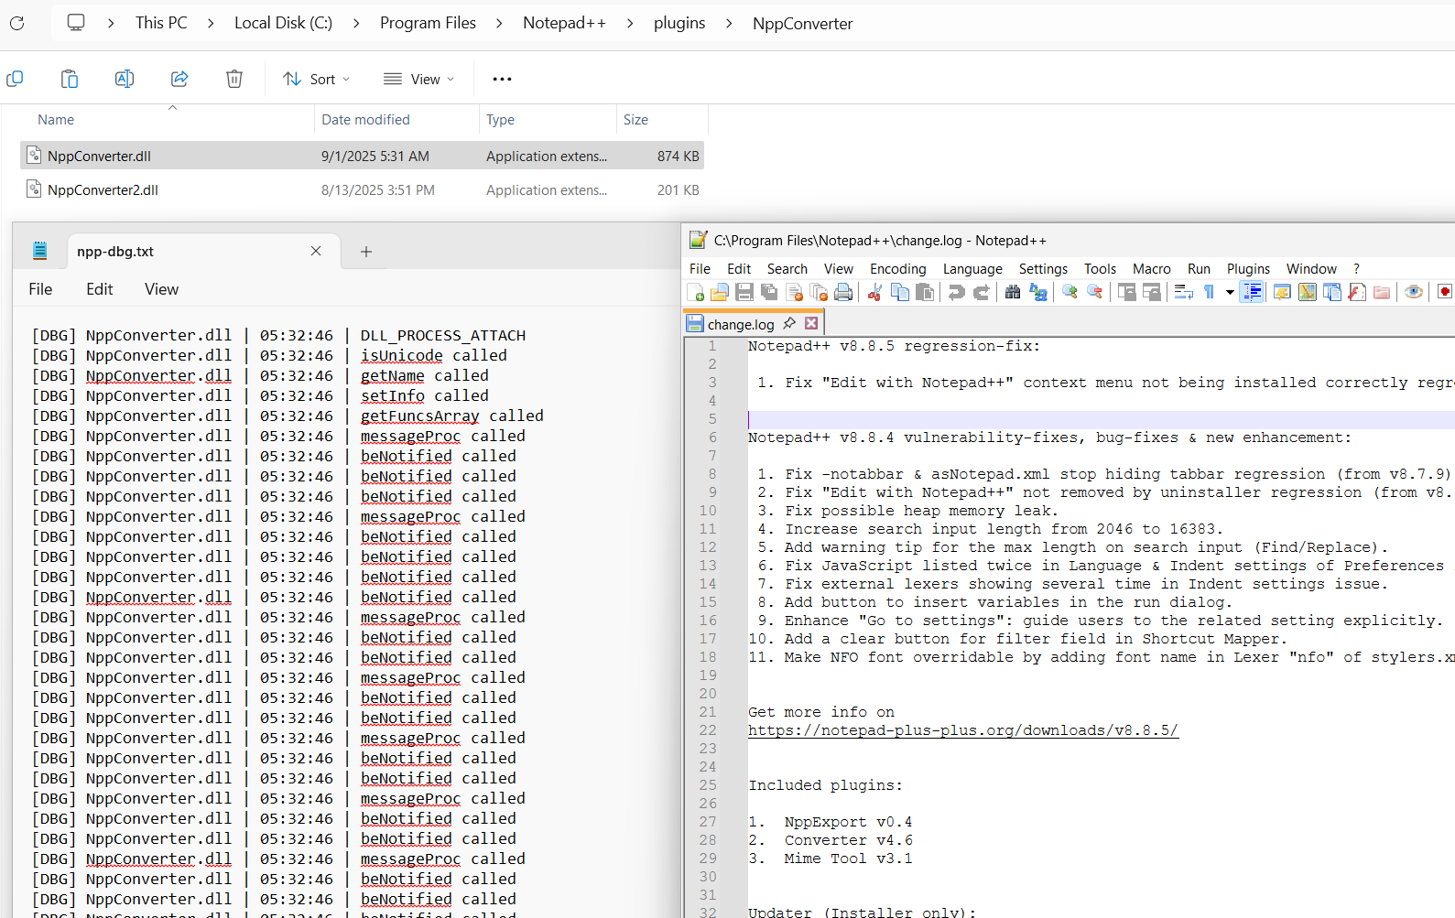Click the Explorer Rename icon
1455x918 pixels.
click(125, 79)
